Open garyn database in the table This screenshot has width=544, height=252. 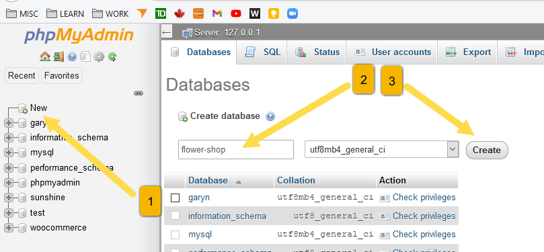pos(199,198)
